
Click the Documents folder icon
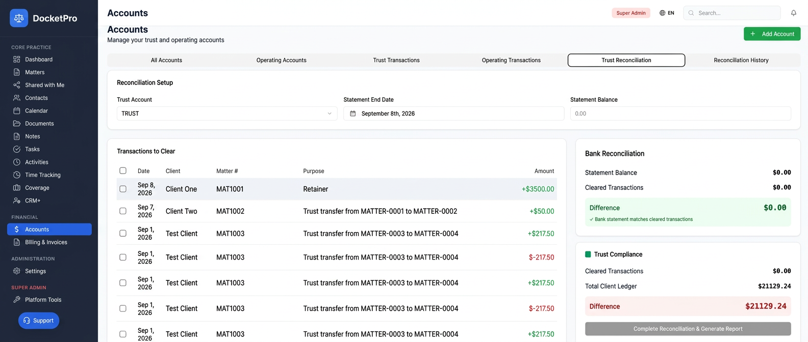coord(17,124)
